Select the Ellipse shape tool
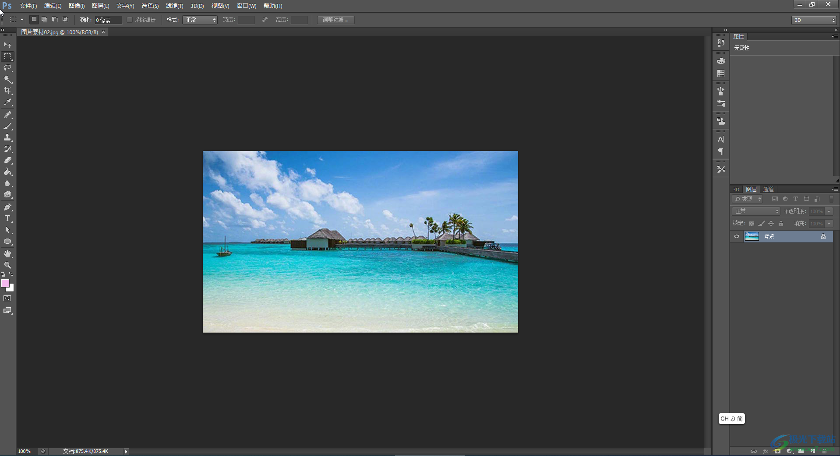Screen dimensions: 840x456 [7, 242]
